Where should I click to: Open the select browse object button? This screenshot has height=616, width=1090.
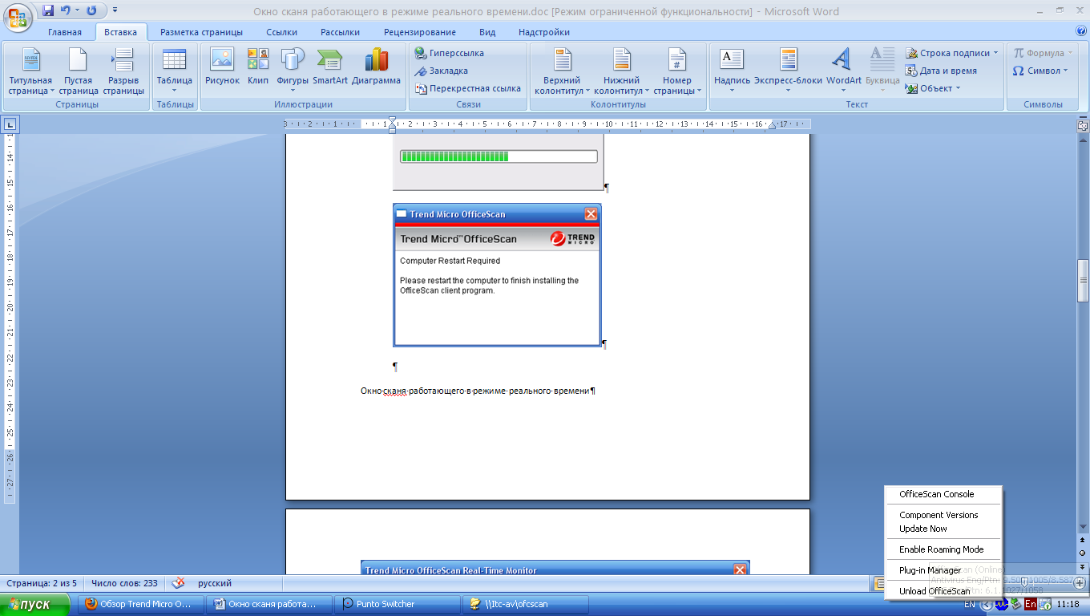point(1083,553)
